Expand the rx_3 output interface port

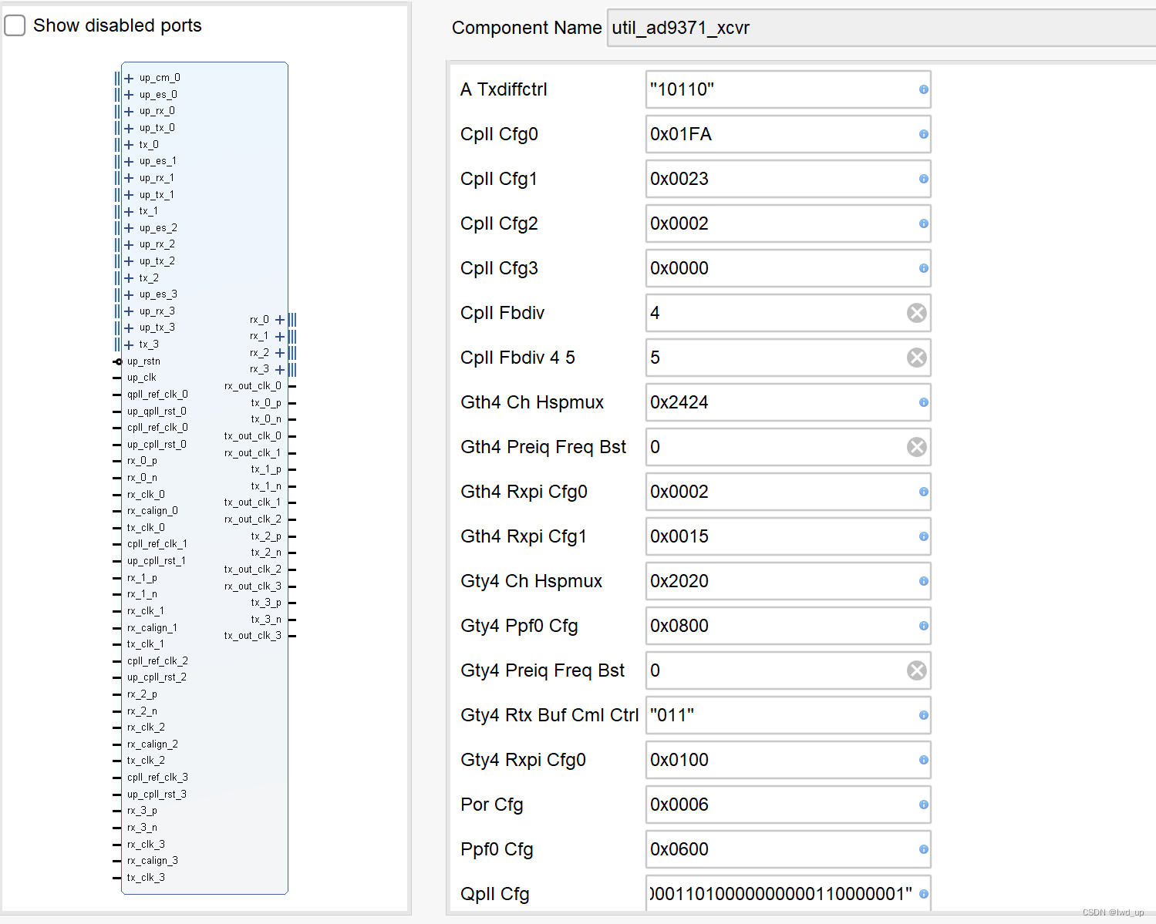click(x=280, y=370)
